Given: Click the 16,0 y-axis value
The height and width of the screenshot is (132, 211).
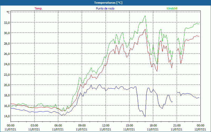Looking at the screenshot, I should [7, 106].
